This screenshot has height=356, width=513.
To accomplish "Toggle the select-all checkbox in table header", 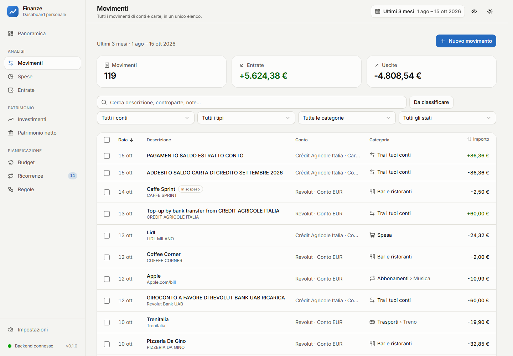I will click(107, 140).
